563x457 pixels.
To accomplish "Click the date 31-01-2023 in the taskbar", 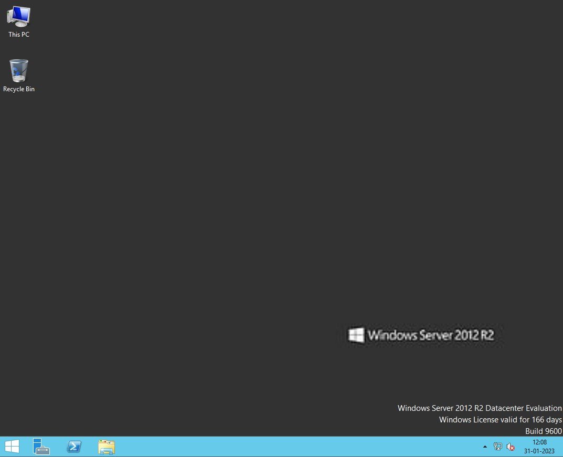I will [539, 451].
